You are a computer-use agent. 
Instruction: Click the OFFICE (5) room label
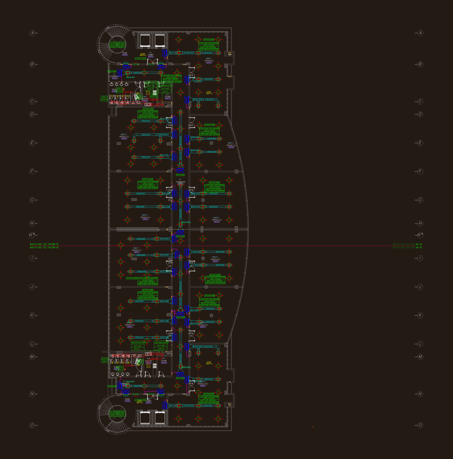(217, 220)
